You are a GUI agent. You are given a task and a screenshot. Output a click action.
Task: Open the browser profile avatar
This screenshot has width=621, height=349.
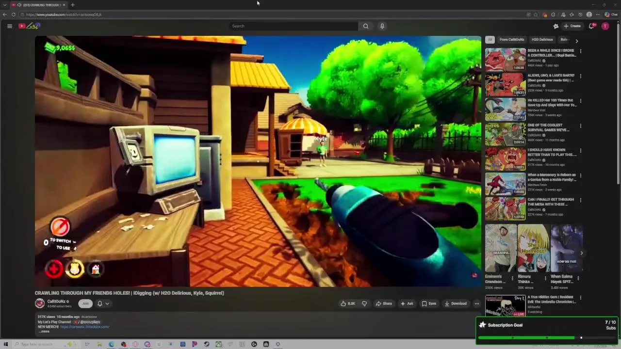[x=589, y=15]
